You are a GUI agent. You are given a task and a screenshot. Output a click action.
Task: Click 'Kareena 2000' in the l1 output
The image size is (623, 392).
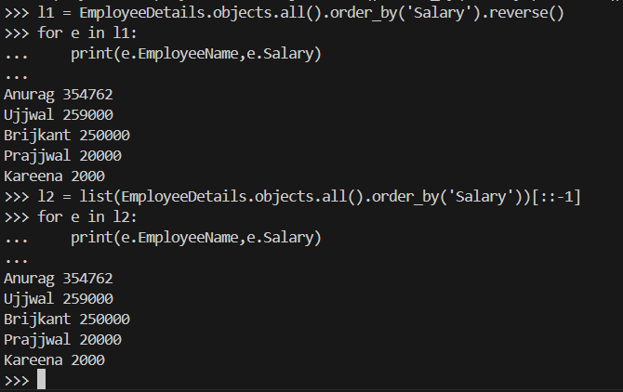coord(54,176)
